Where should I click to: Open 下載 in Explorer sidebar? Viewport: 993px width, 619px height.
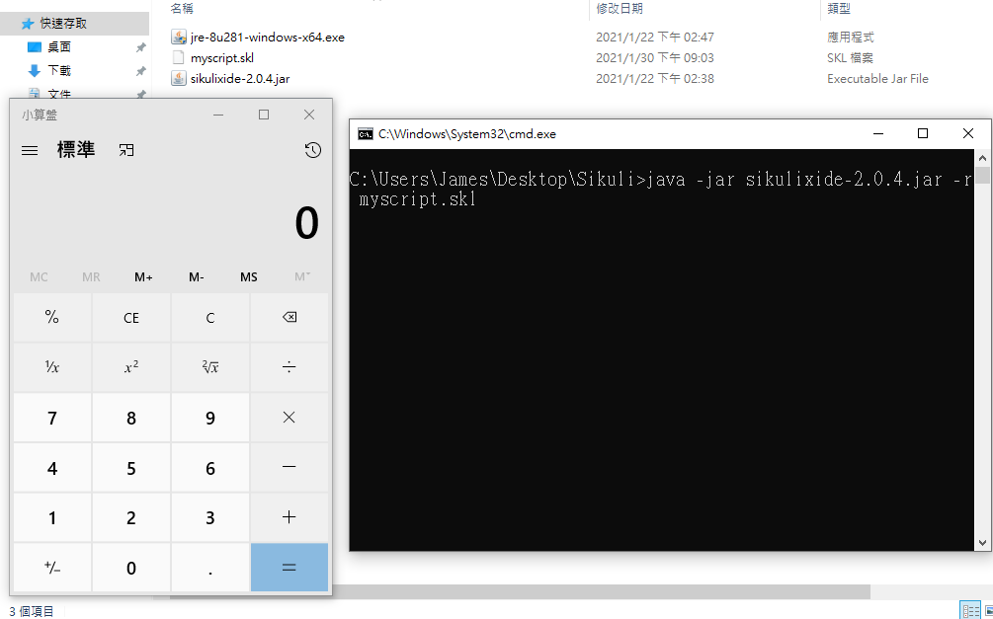pos(59,70)
